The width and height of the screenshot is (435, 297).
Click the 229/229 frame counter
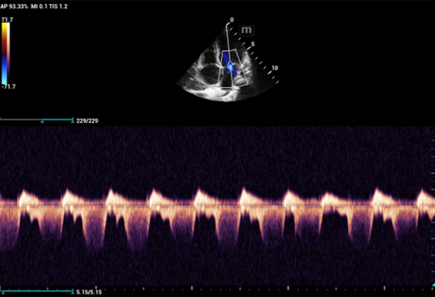pos(87,121)
